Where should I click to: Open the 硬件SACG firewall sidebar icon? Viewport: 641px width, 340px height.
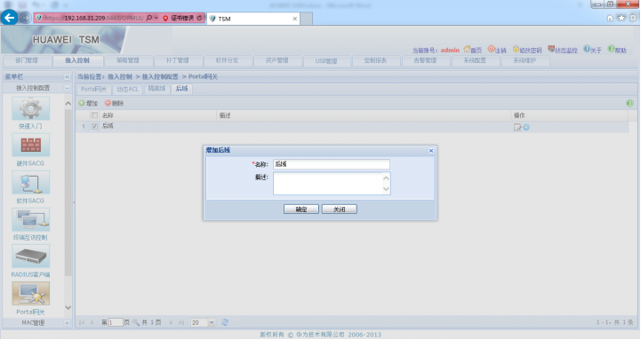click(x=30, y=146)
